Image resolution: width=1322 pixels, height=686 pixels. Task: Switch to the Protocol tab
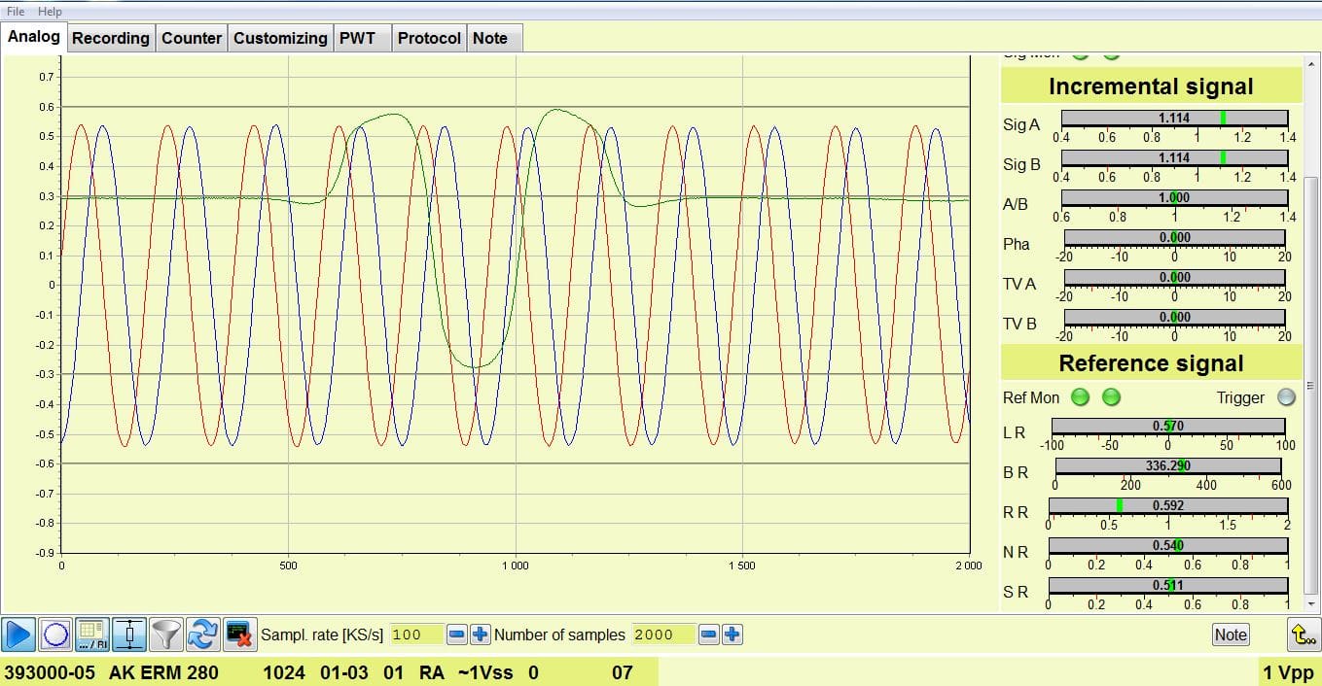pos(429,38)
